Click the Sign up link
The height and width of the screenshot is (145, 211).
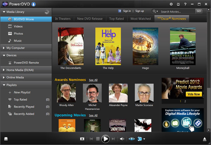140,11
